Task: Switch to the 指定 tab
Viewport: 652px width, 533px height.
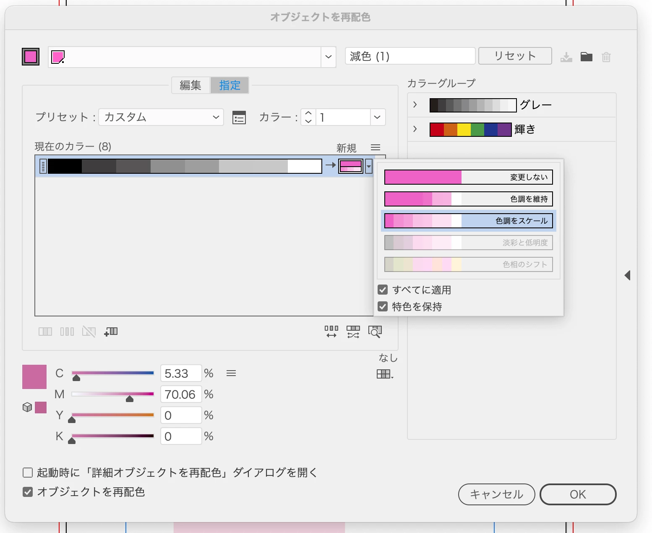Action: coord(230,85)
